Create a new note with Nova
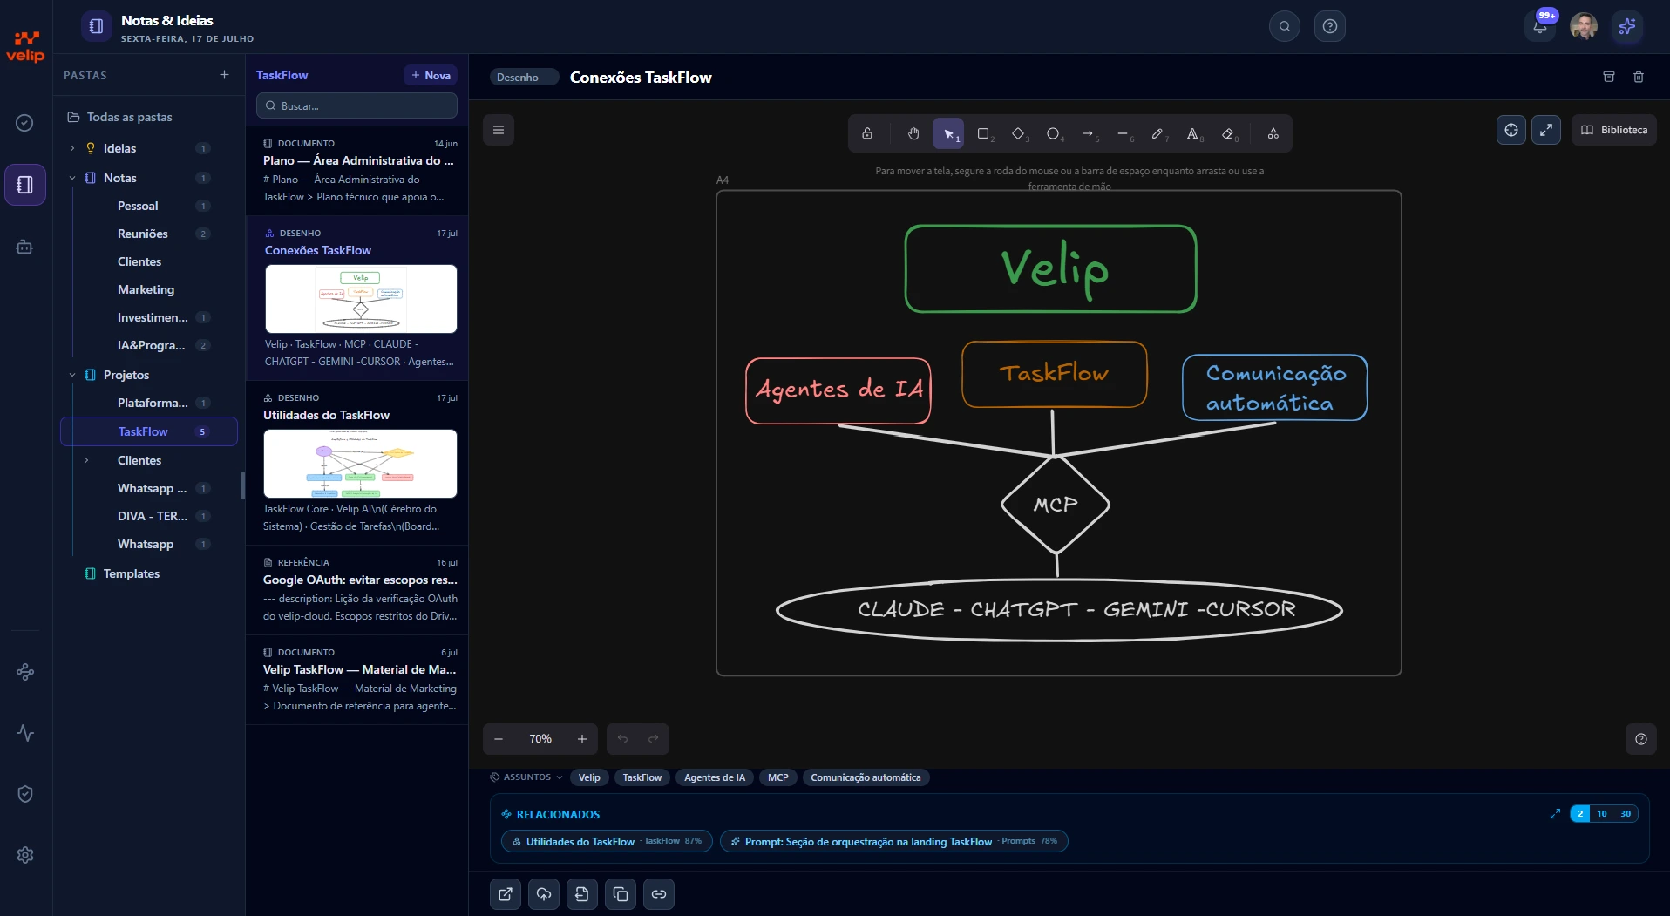This screenshot has width=1670, height=916. tap(431, 75)
